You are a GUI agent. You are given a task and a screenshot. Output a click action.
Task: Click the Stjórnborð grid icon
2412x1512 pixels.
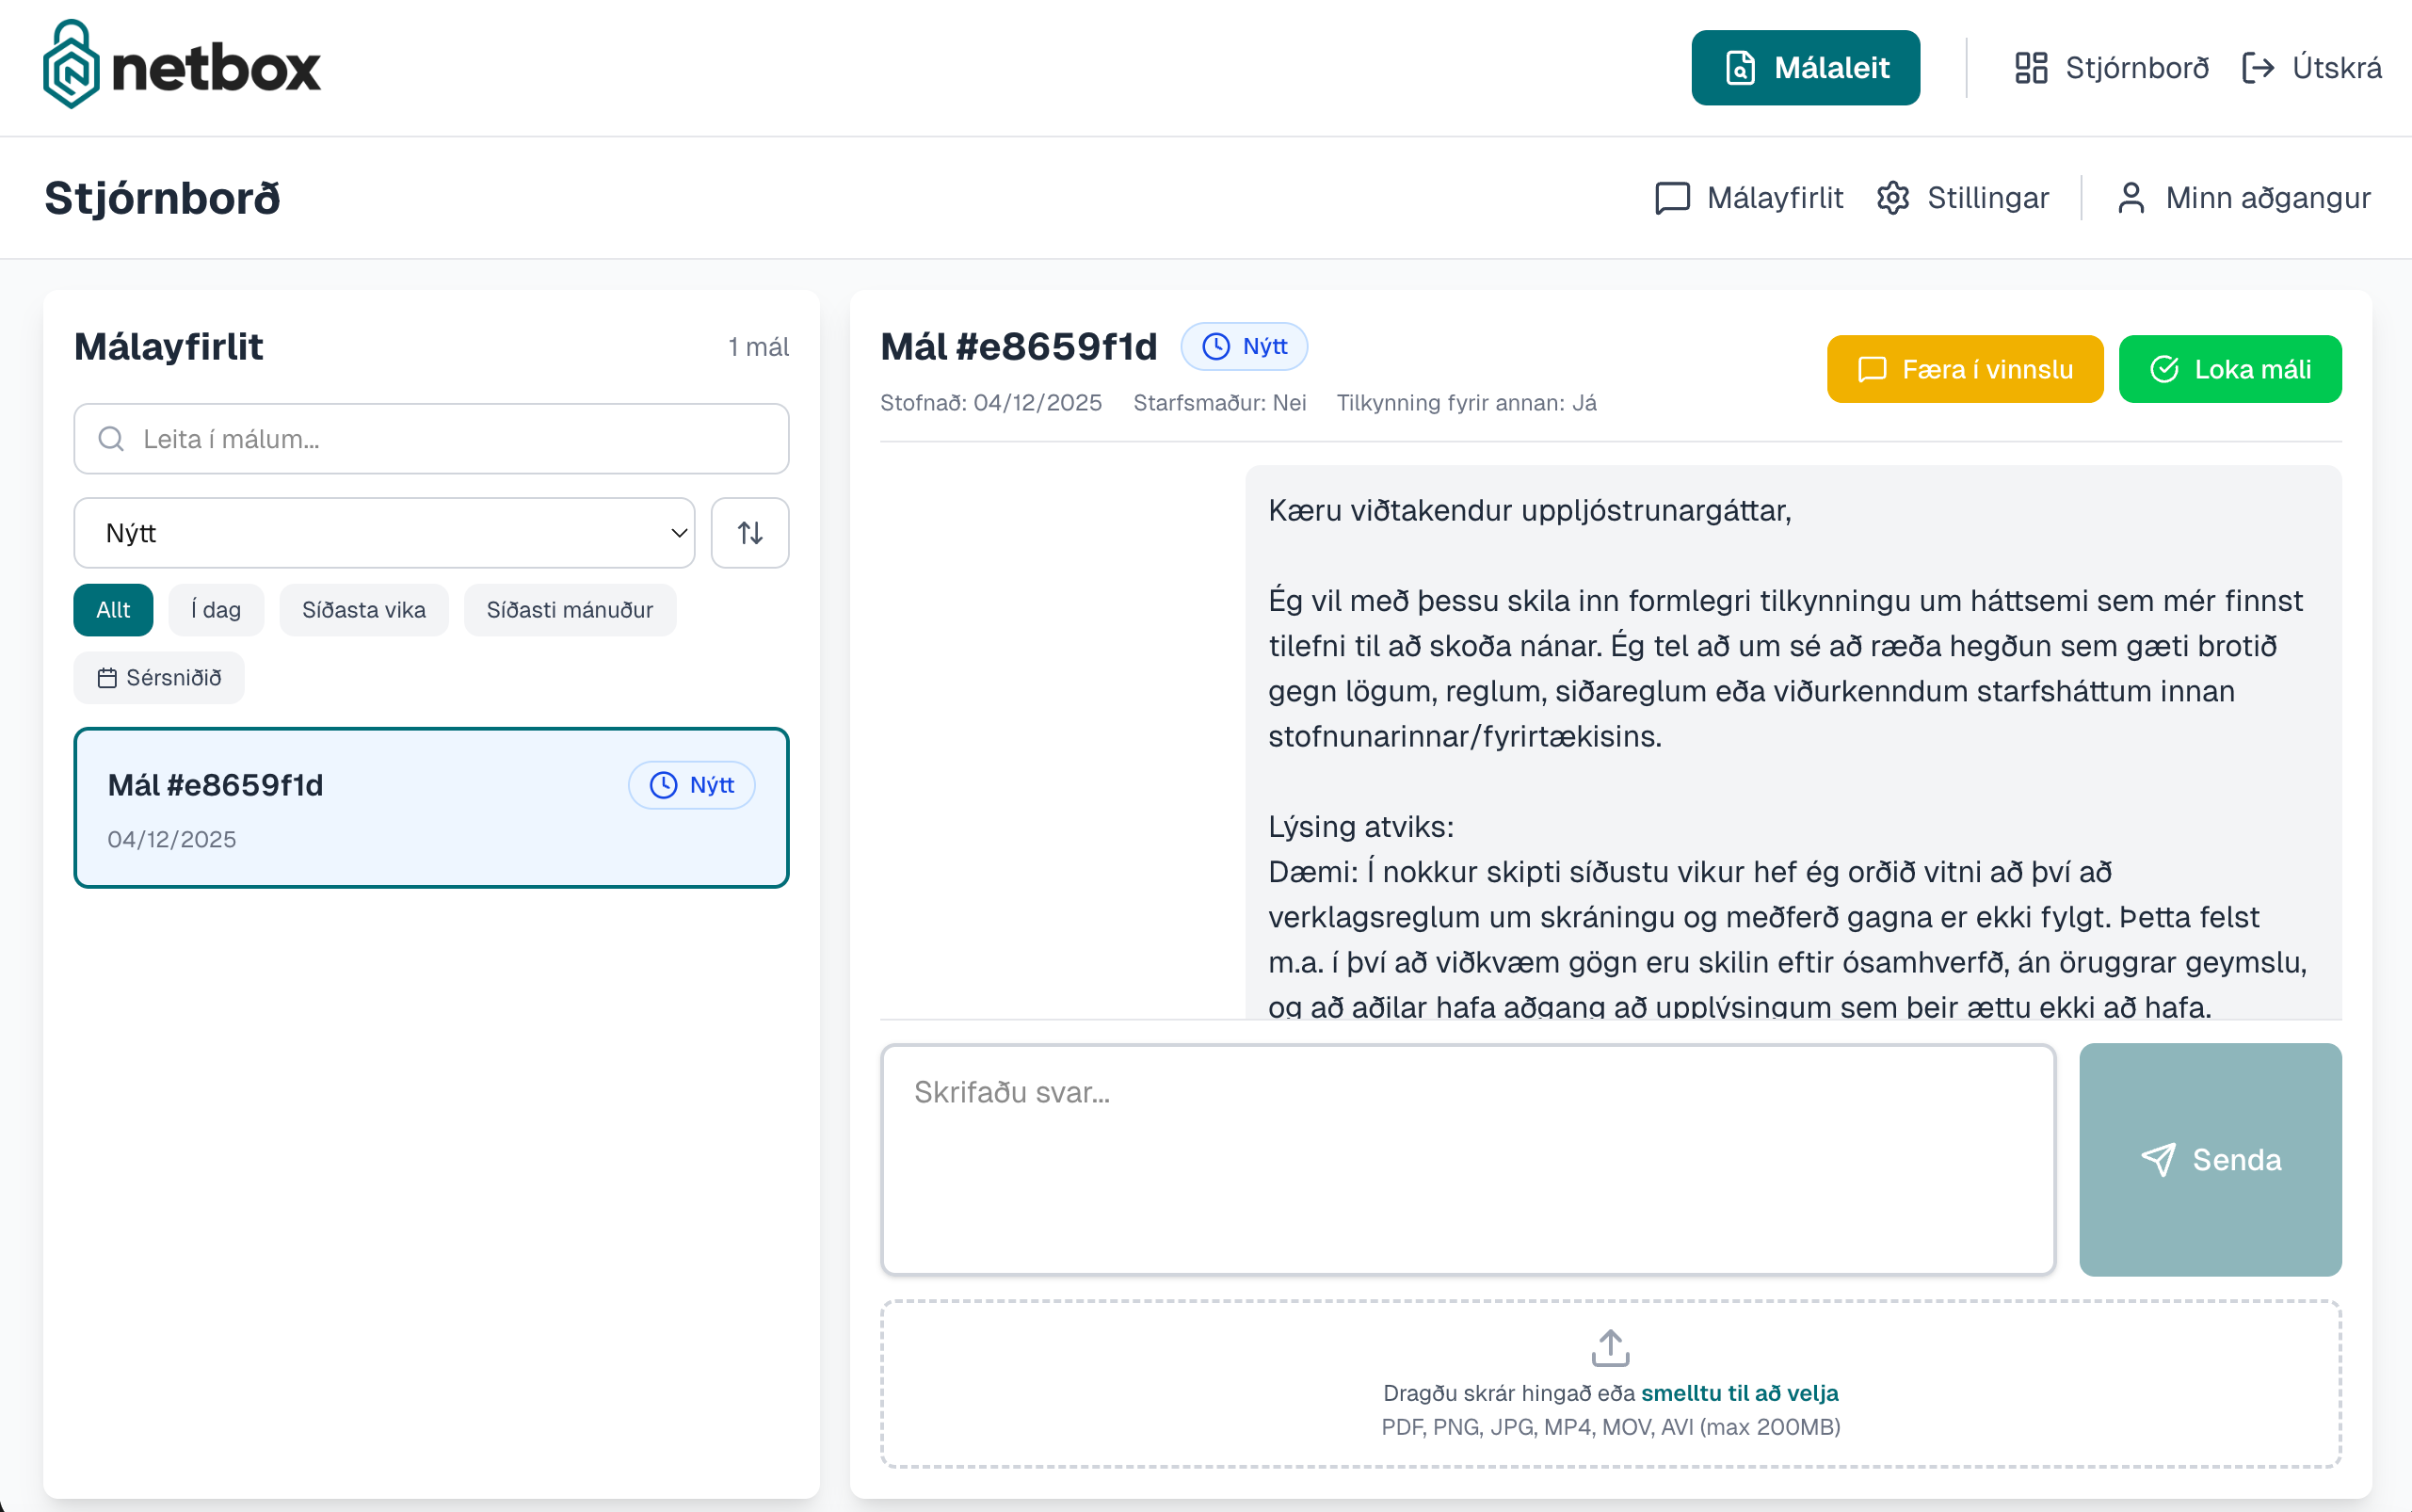[x=2031, y=68]
